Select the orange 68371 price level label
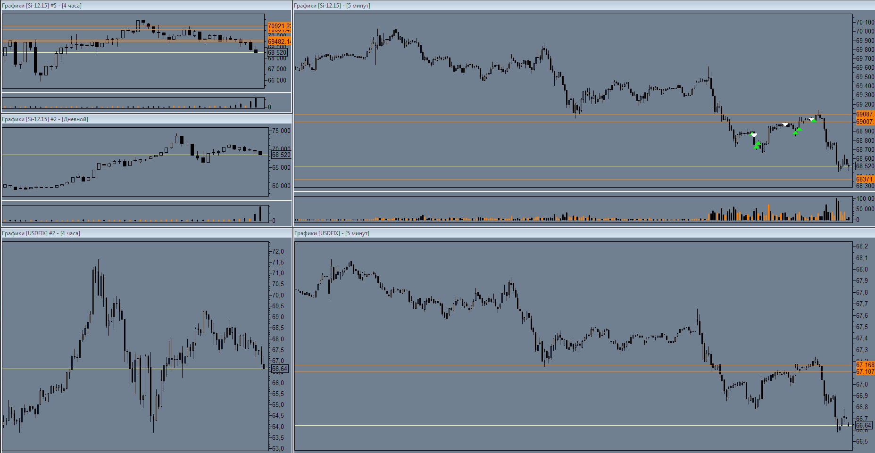The height and width of the screenshot is (453, 875). point(865,179)
